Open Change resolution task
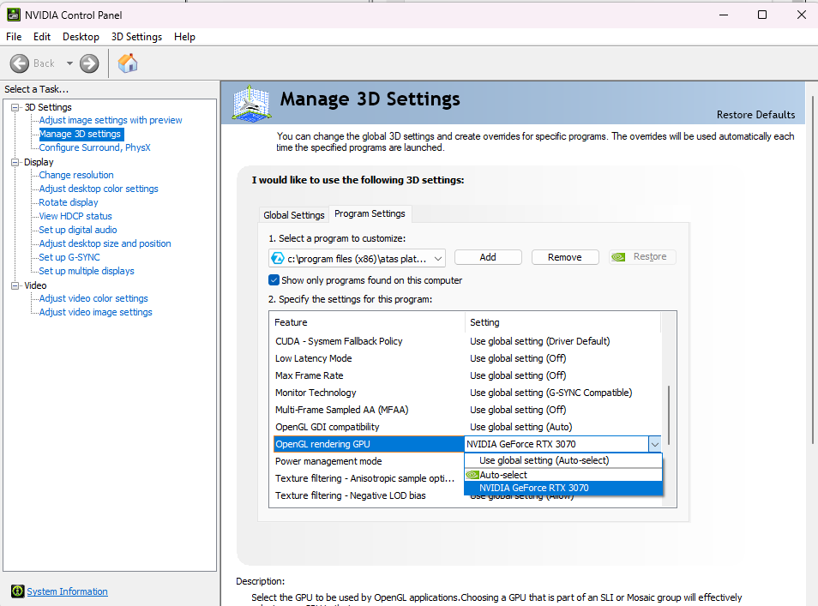This screenshot has height=606, width=818. (76, 175)
